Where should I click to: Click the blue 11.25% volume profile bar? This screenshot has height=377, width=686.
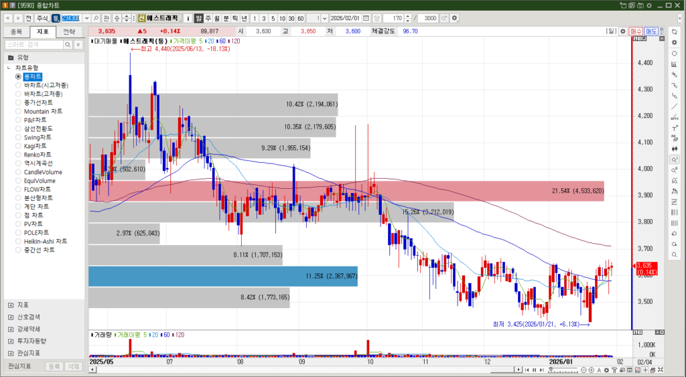coord(222,276)
